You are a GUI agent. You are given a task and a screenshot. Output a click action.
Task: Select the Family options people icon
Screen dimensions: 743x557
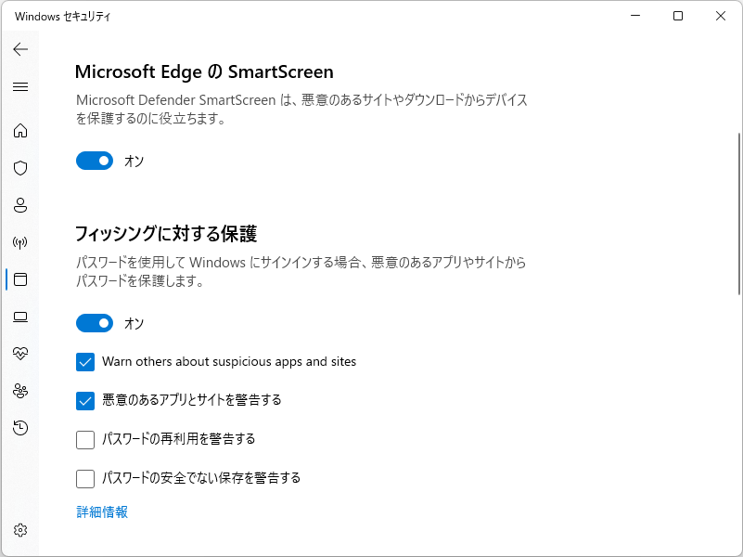pos(20,391)
